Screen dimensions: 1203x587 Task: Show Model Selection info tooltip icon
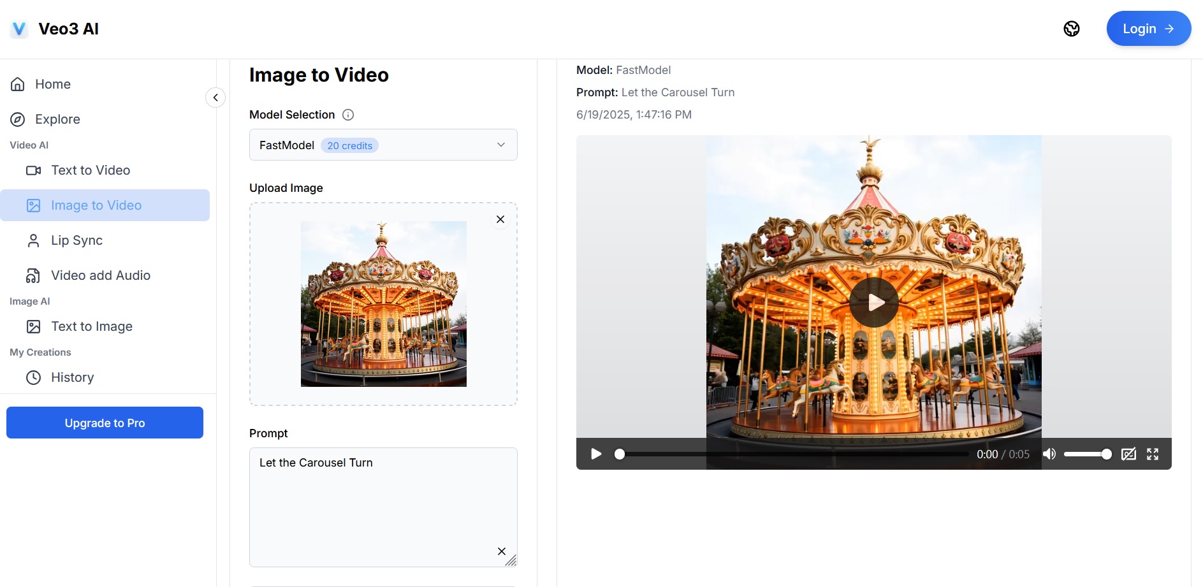click(348, 115)
